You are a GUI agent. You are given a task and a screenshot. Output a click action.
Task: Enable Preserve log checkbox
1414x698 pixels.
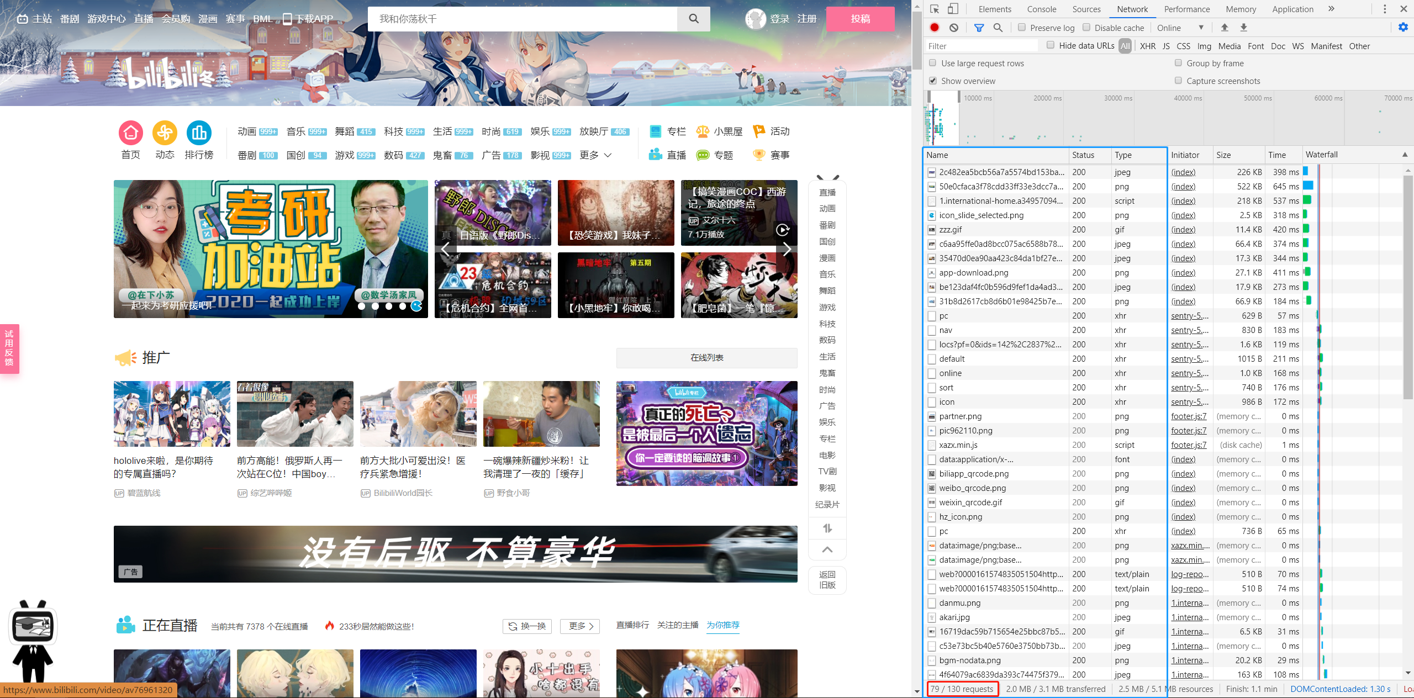[x=1022, y=27]
